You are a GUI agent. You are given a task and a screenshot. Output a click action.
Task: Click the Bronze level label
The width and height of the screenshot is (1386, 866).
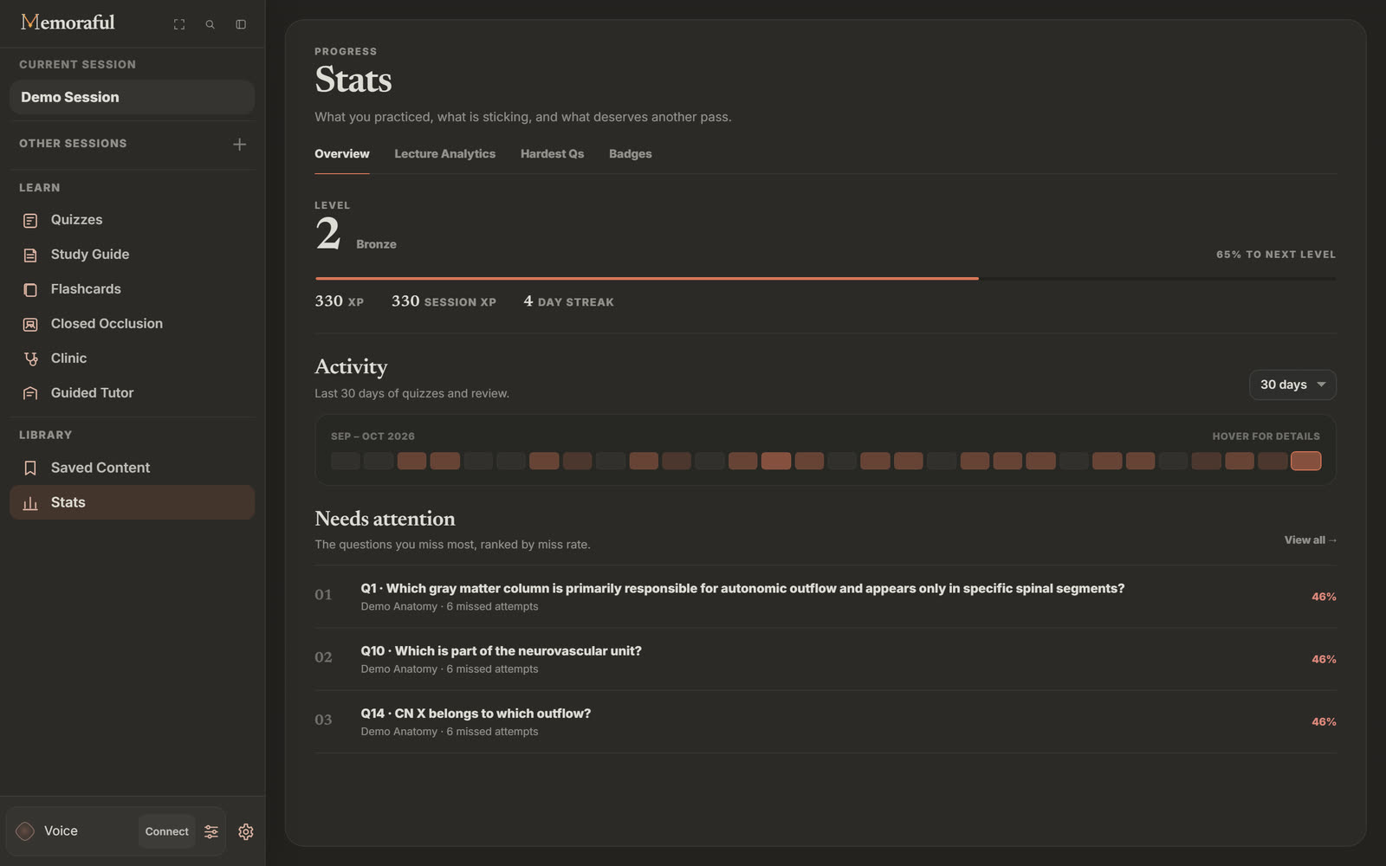pos(376,244)
